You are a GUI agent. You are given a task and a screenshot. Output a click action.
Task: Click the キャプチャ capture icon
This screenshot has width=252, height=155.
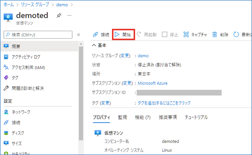pos(186,34)
